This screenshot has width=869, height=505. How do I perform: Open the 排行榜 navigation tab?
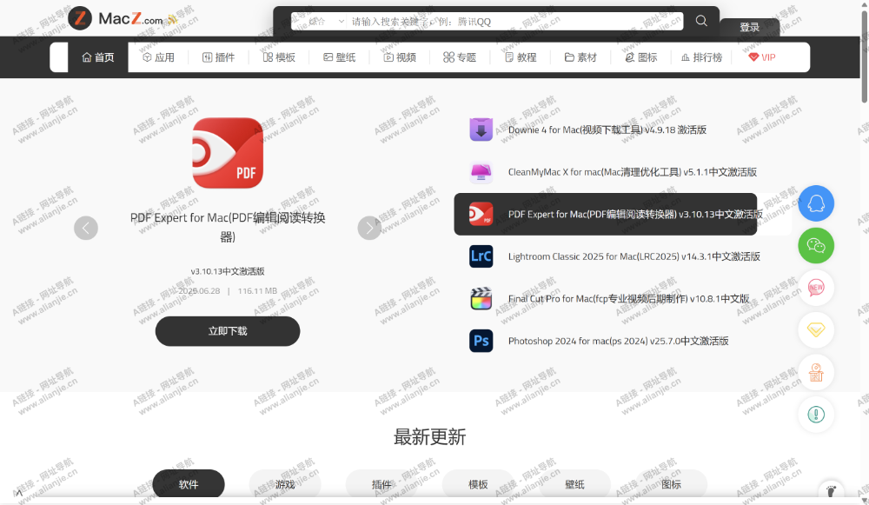pos(701,57)
